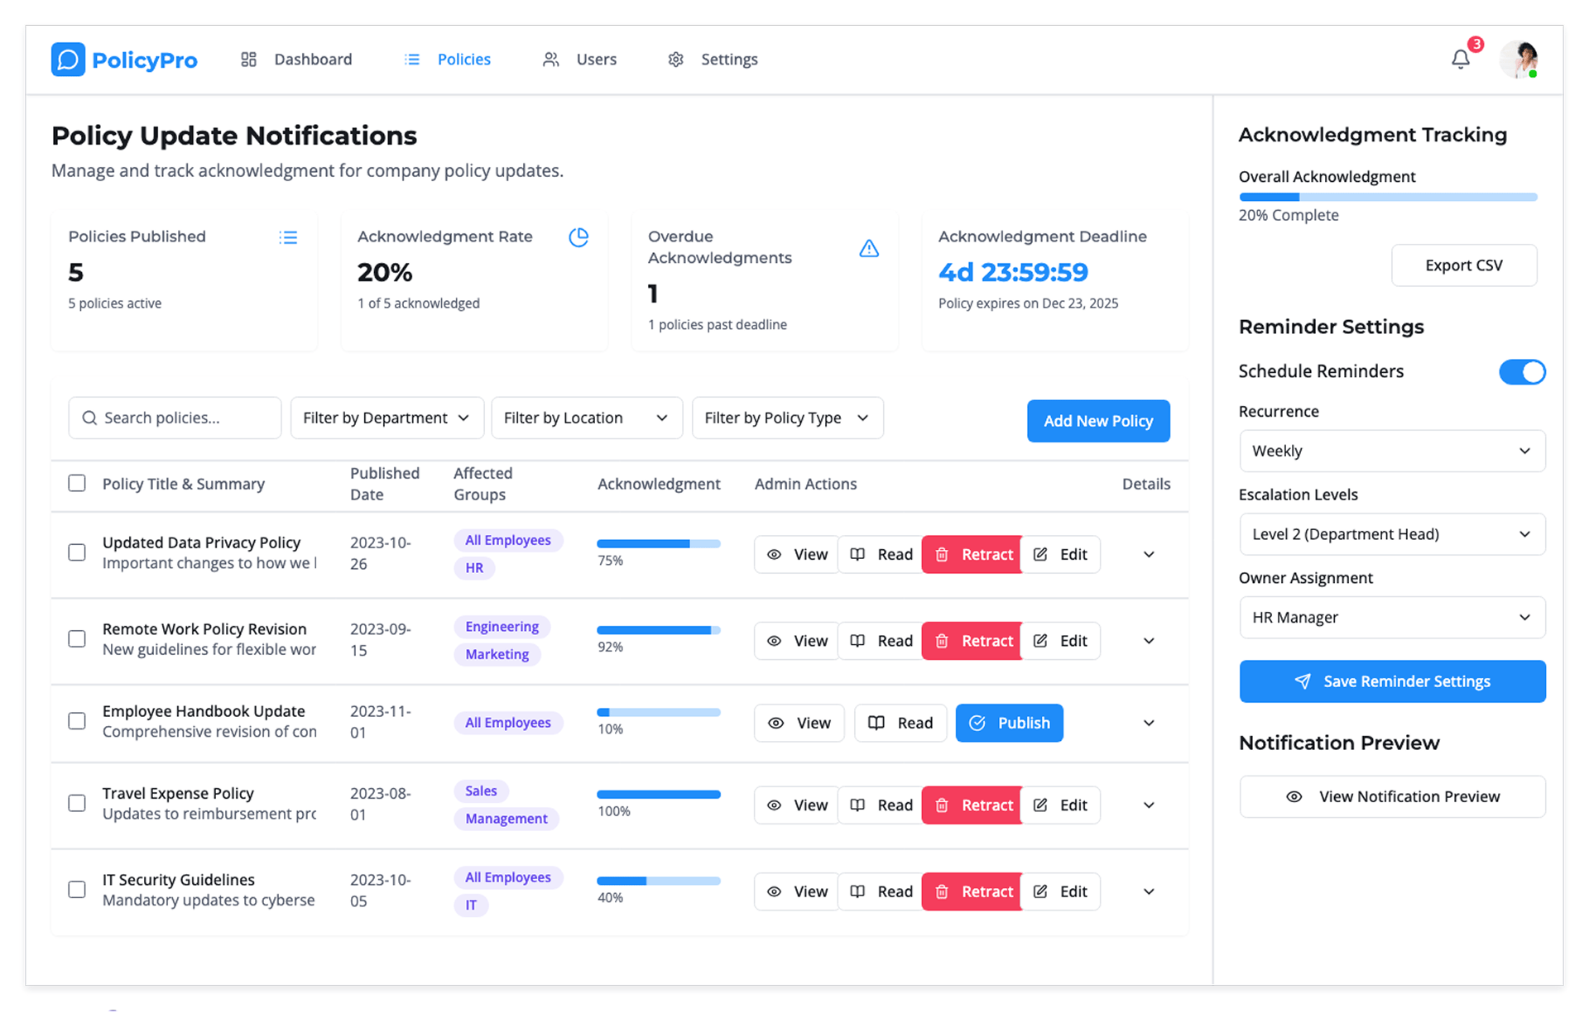This screenshot has width=1589, height=1032.
Task: Edit the Travel Expense Policy
Action: point(1061,805)
